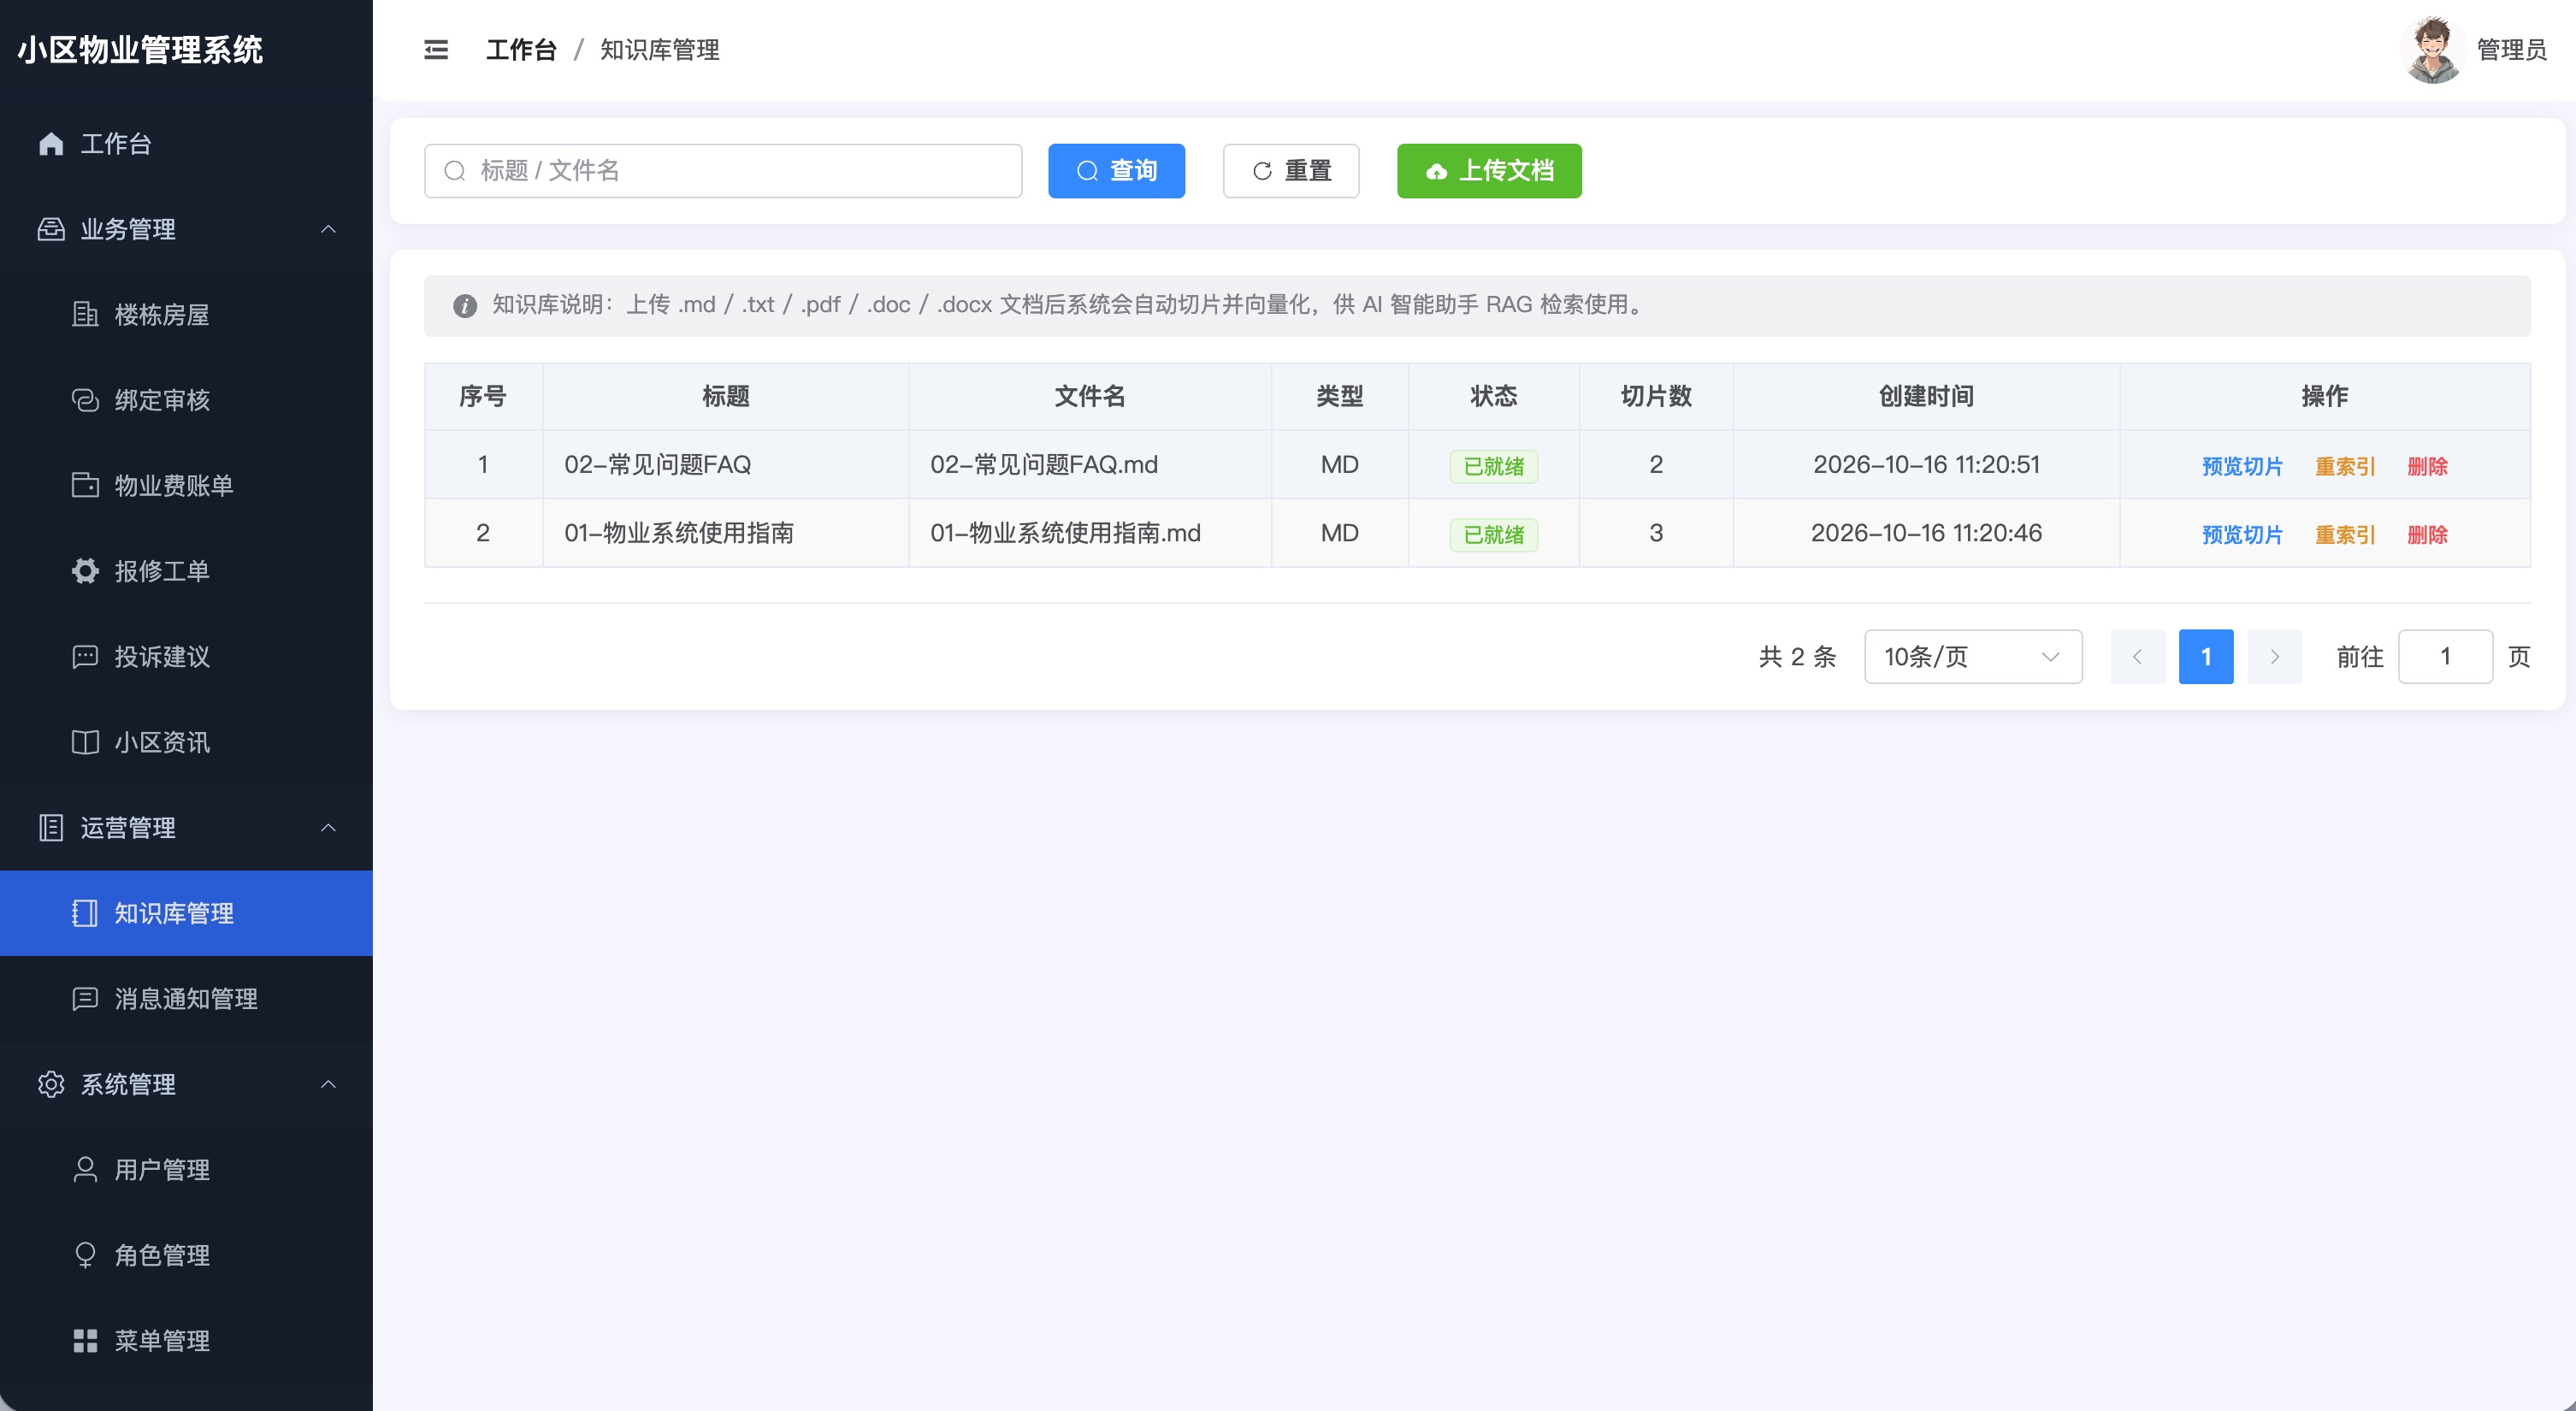Click the 管理员 username label
Screen dimensions: 2576x1411
coord(2511,50)
